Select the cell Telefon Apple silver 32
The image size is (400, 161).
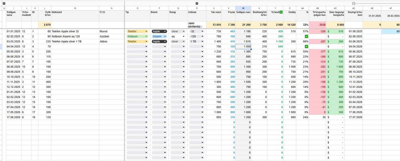pyautogui.click(x=75, y=31)
